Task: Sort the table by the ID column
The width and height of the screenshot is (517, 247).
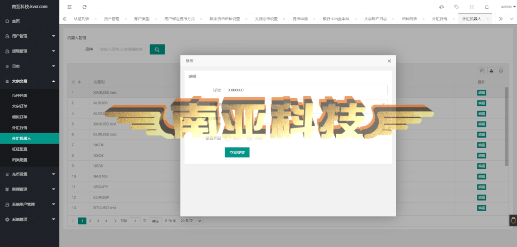Action: (79, 82)
